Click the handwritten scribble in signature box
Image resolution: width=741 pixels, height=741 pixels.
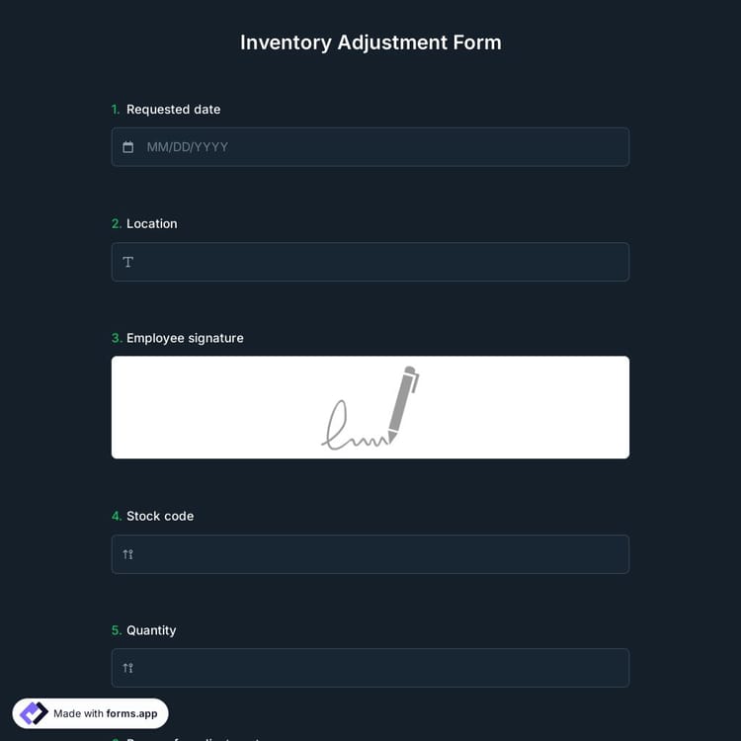[x=351, y=427]
